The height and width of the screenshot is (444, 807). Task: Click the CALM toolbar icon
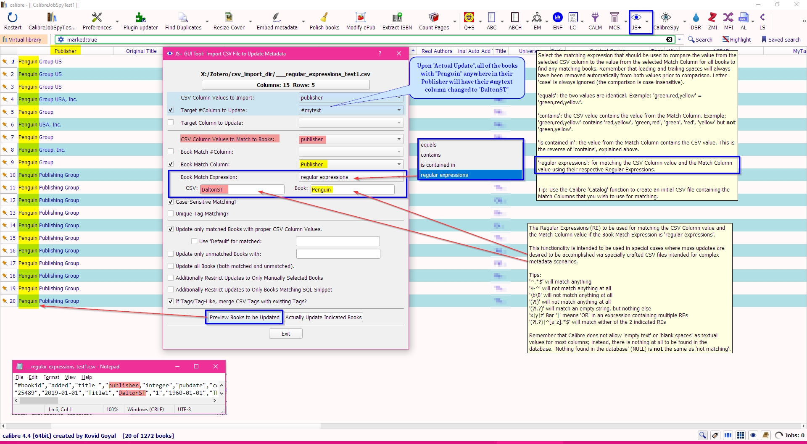point(595,21)
